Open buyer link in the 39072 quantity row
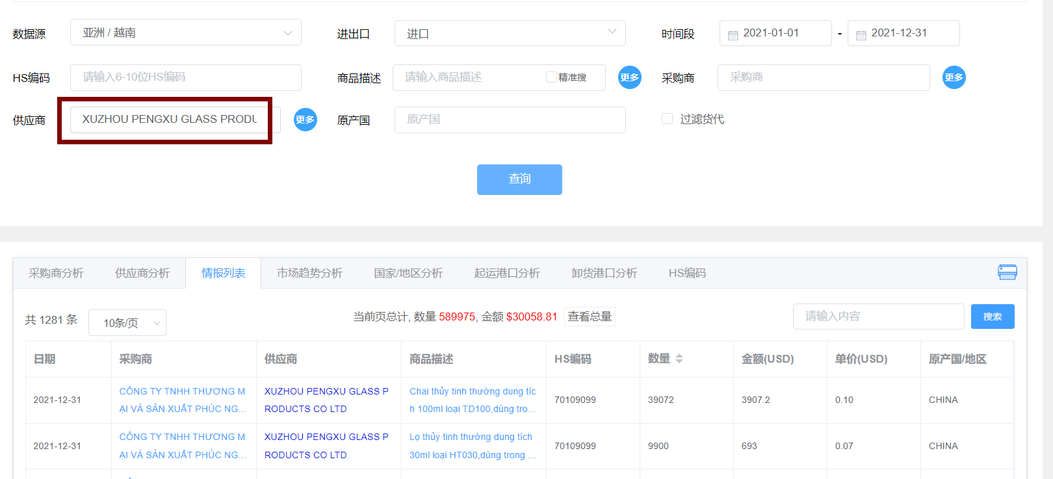Image resolution: width=1053 pixels, height=479 pixels. coord(183,400)
